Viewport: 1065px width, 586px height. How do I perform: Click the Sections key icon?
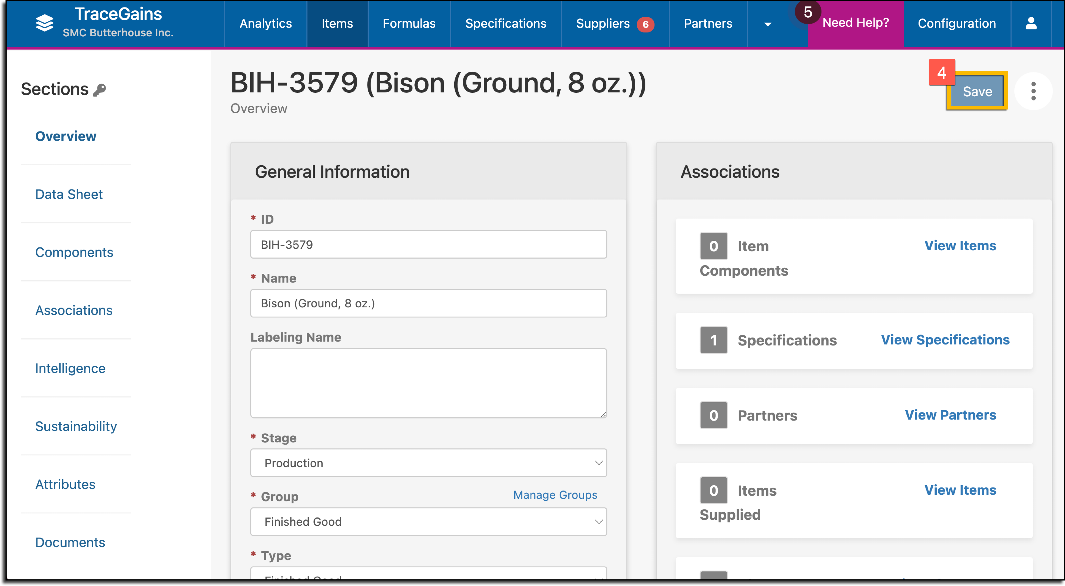tap(100, 90)
